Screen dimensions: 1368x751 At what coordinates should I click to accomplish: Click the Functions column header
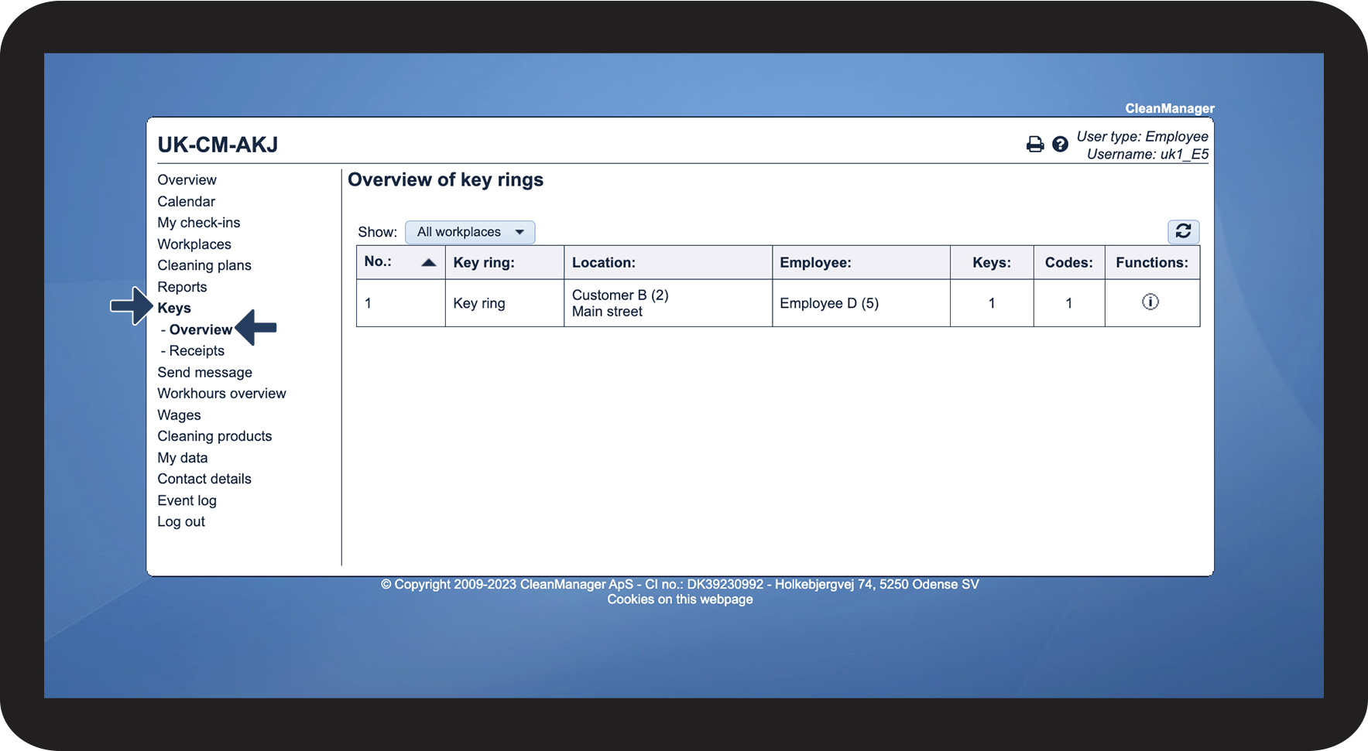click(1152, 263)
